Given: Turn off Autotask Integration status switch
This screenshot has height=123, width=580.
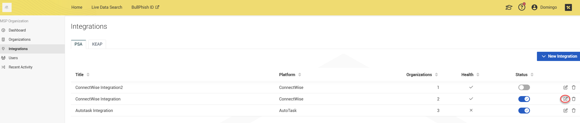Looking at the screenshot, I should [x=524, y=110].
